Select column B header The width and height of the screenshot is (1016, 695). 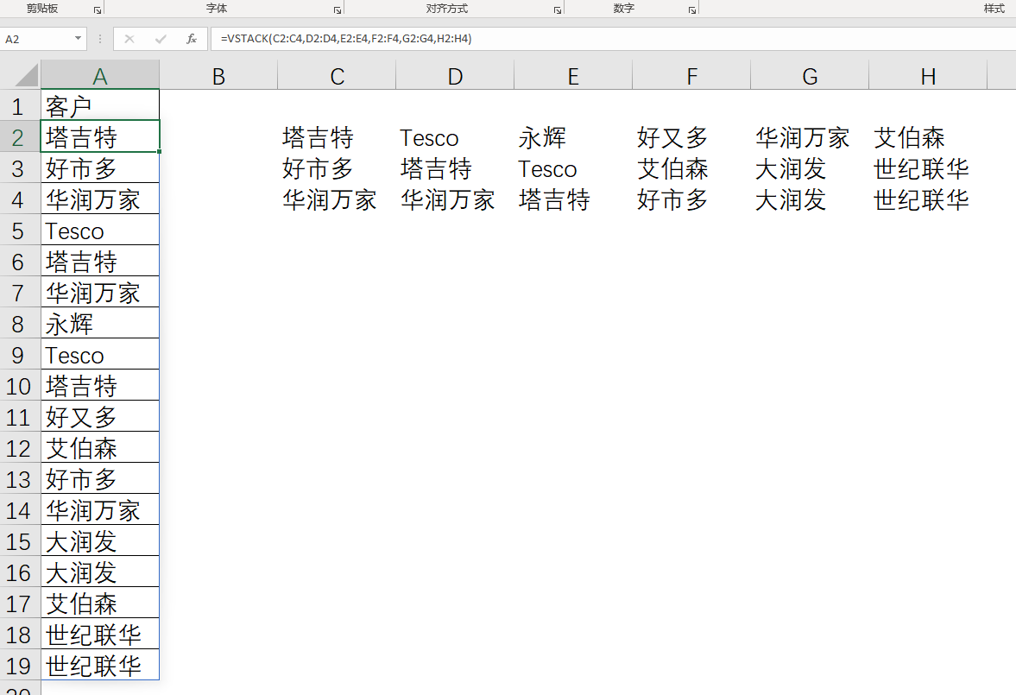click(218, 75)
